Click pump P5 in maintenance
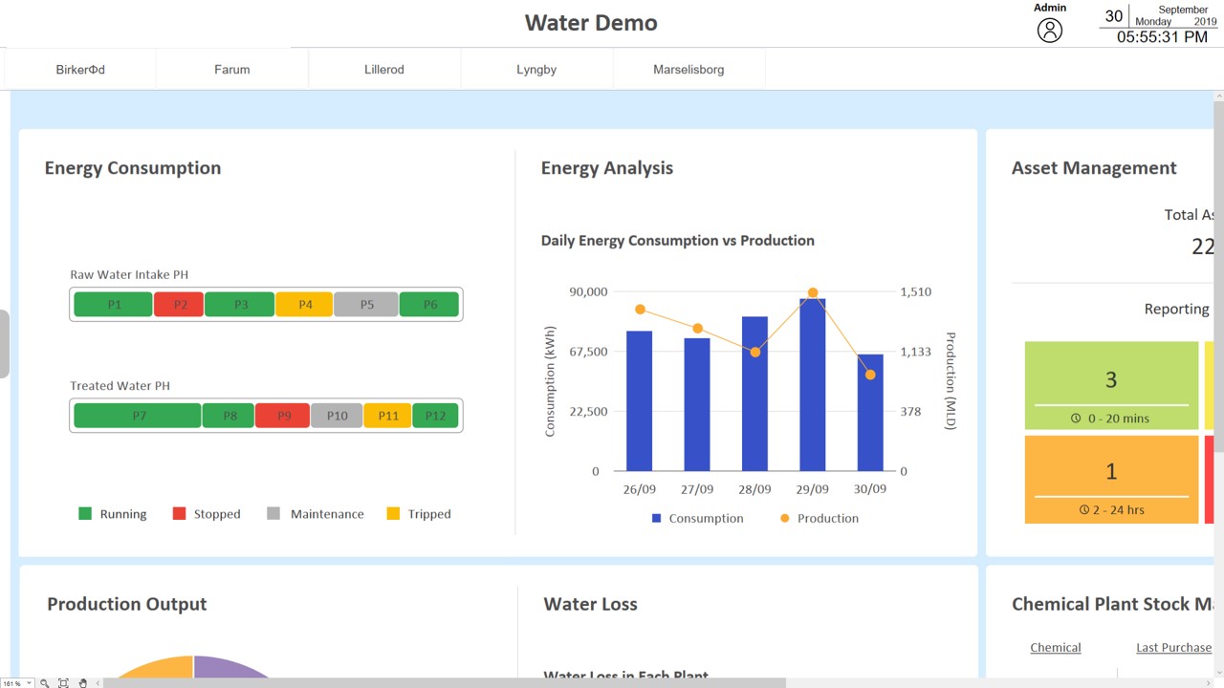The height and width of the screenshot is (688, 1224). coord(366,305)
